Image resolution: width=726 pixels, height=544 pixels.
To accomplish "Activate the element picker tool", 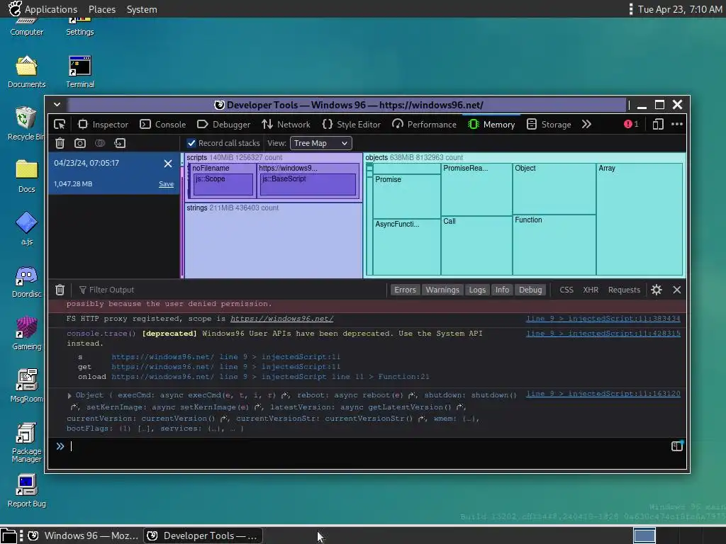I will tap(60, 125).
